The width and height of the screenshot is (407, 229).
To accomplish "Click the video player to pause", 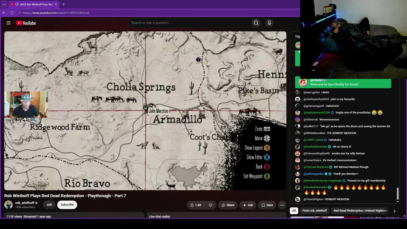I will (145, 111).
